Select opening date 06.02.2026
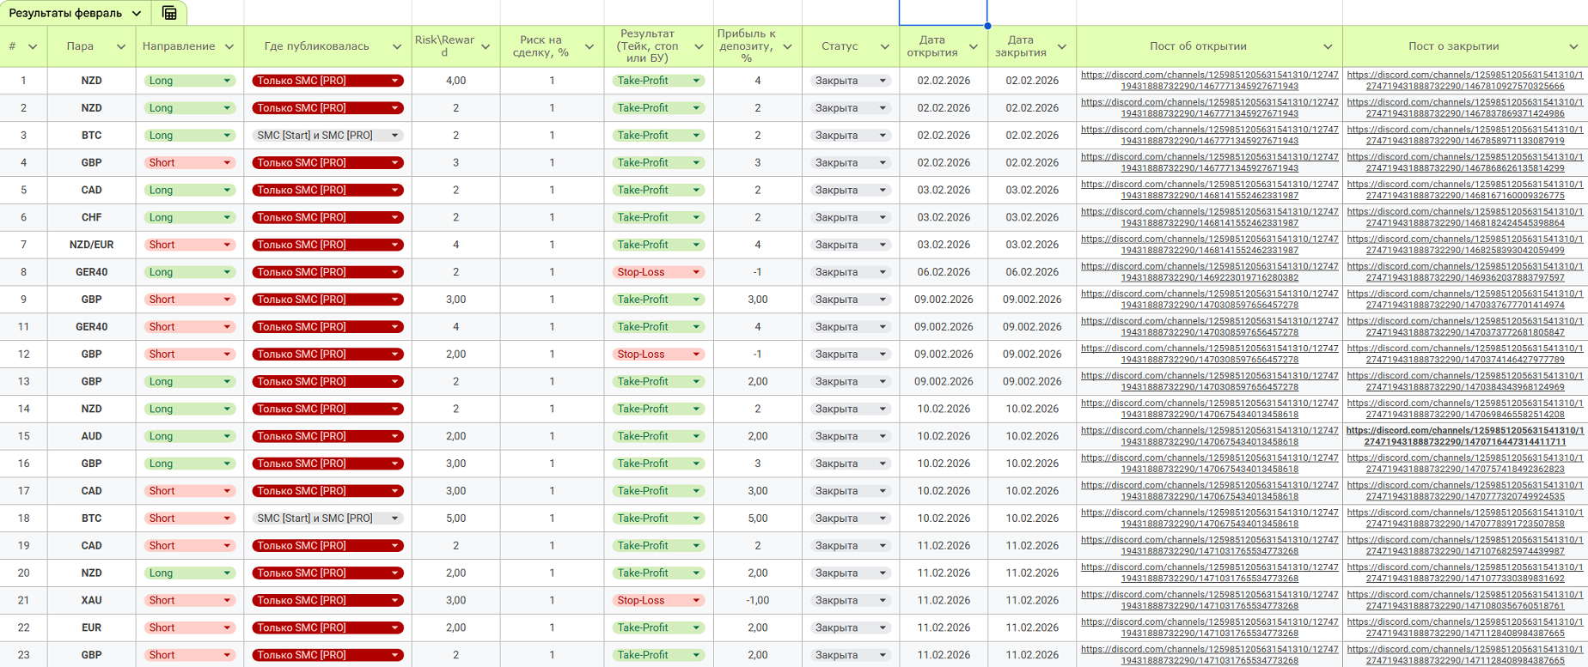This screenshot has width=1588, height=667. (x=944, y=272)
